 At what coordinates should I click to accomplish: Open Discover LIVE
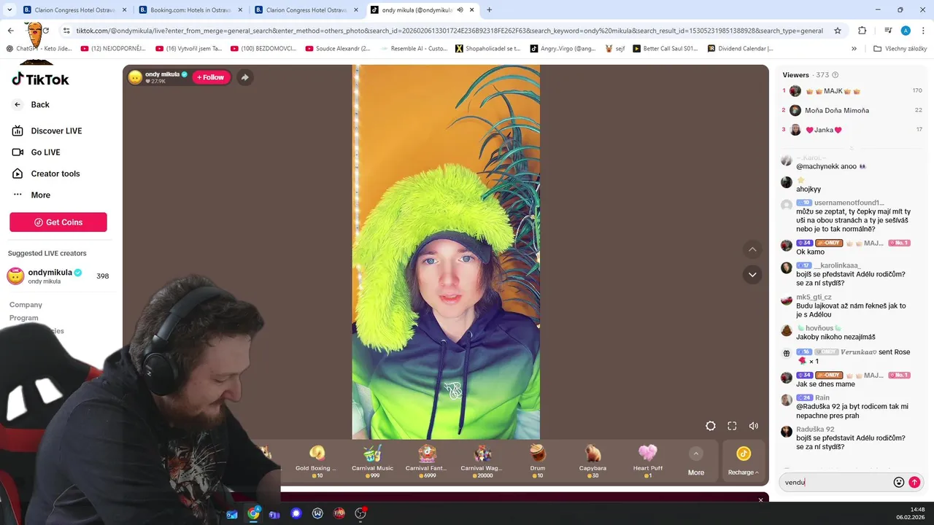coord(47,131)
